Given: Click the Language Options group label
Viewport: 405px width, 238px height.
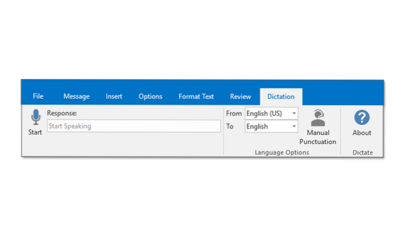Looking at the screenshot, I should [x=282, y=152].
